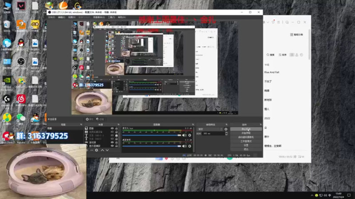Open the 文件(F) menu in OBS
Image resolution: width=355 pixels, height=199 pixels.
pyautogui.click(x=51, y=17)
